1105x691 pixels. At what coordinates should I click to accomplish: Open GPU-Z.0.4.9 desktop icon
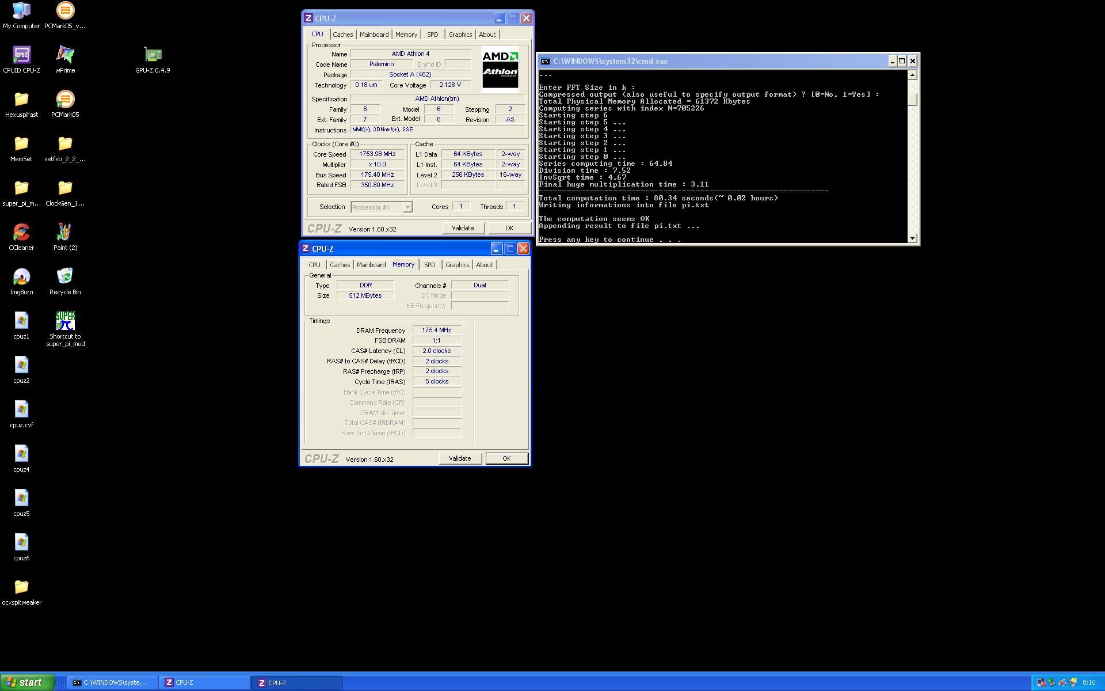coord(153,60)
